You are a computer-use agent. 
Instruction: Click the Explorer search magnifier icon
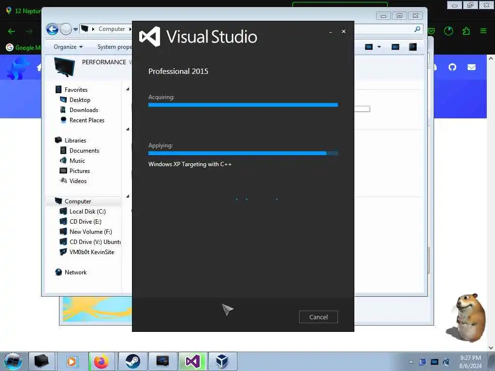417,29
